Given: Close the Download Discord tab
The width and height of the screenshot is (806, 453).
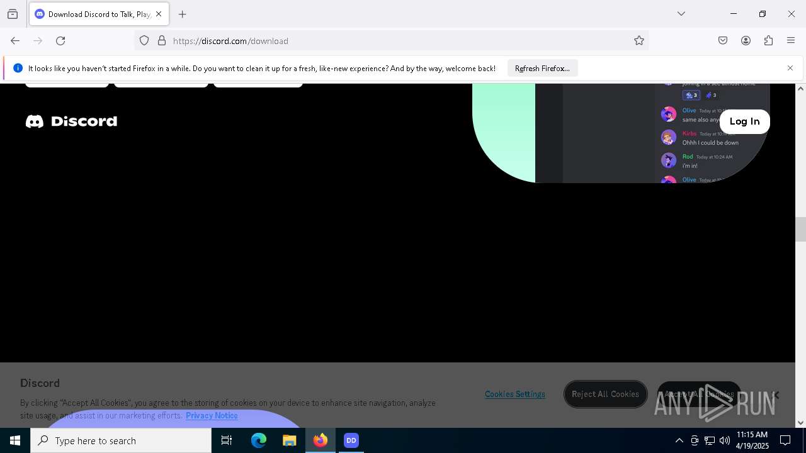Looking at the screenshot, I should click(x=159, y=14).
